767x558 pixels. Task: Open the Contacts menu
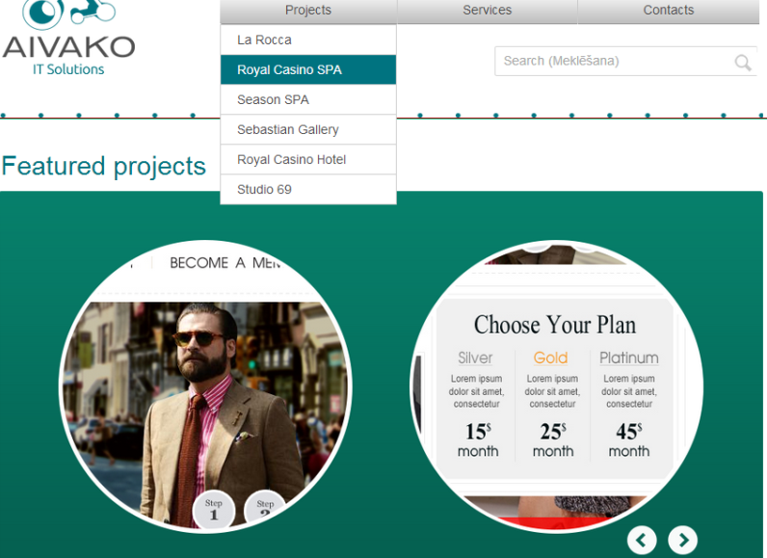(x=668, y=11)
